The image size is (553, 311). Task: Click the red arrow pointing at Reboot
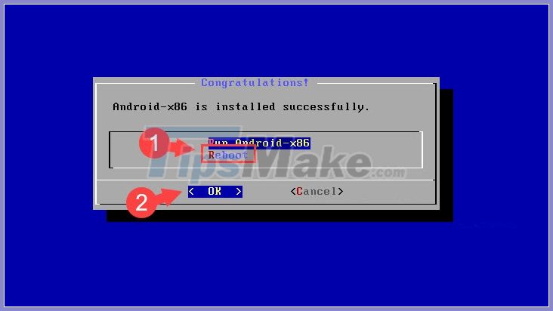coord(181,147)
